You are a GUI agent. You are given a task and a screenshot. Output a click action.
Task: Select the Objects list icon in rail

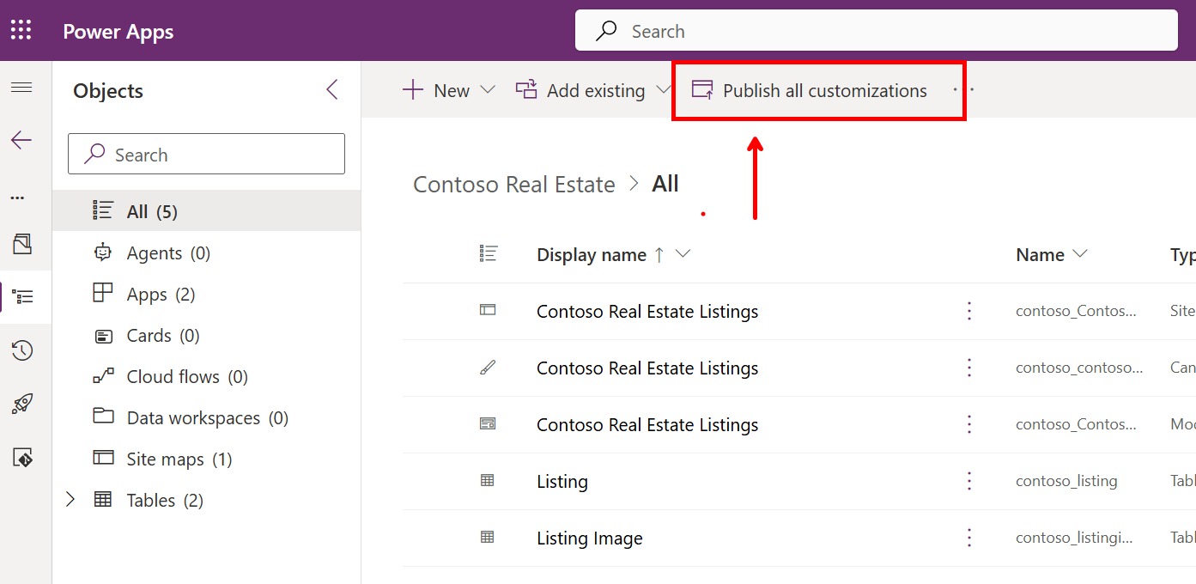pyautogui.click(x=21, y=297)
